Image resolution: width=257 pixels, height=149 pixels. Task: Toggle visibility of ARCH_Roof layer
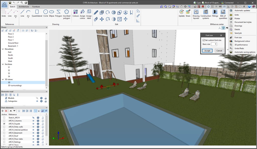[33, 136]
